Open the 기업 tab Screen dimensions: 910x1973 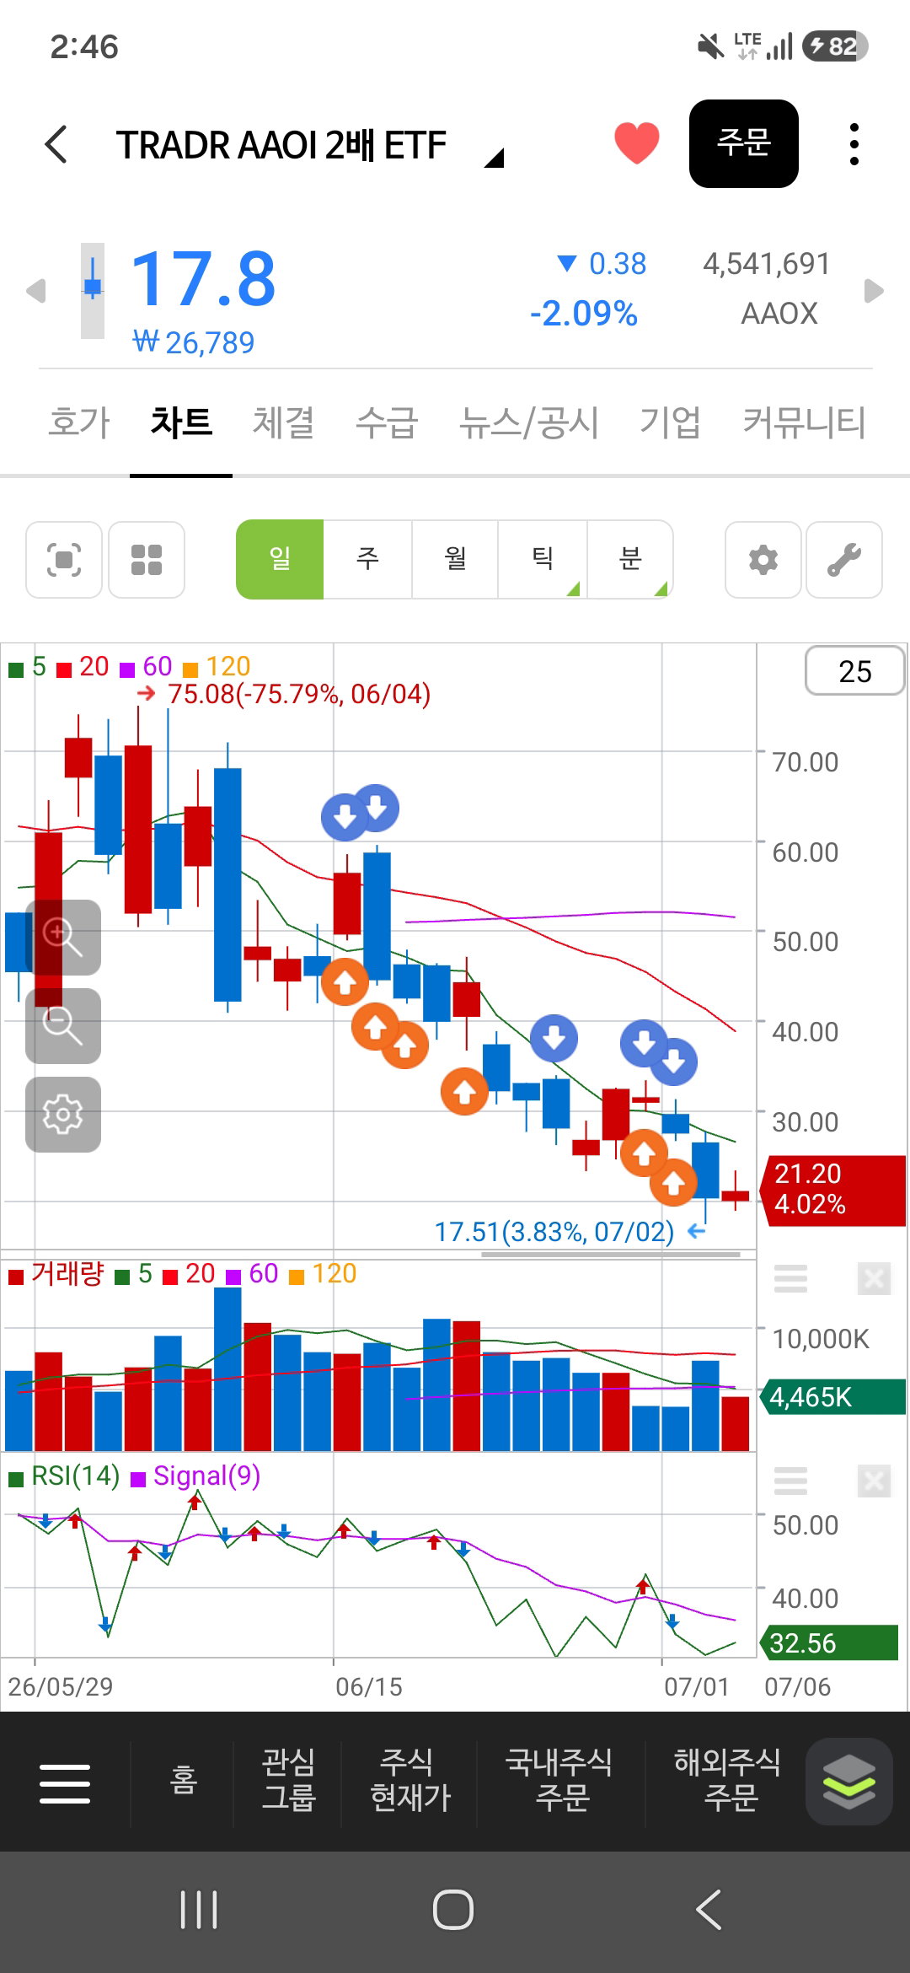(670, 422)
